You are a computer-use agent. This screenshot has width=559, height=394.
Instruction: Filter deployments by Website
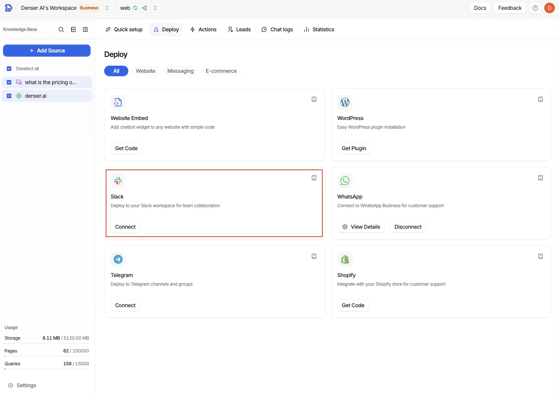146,71
